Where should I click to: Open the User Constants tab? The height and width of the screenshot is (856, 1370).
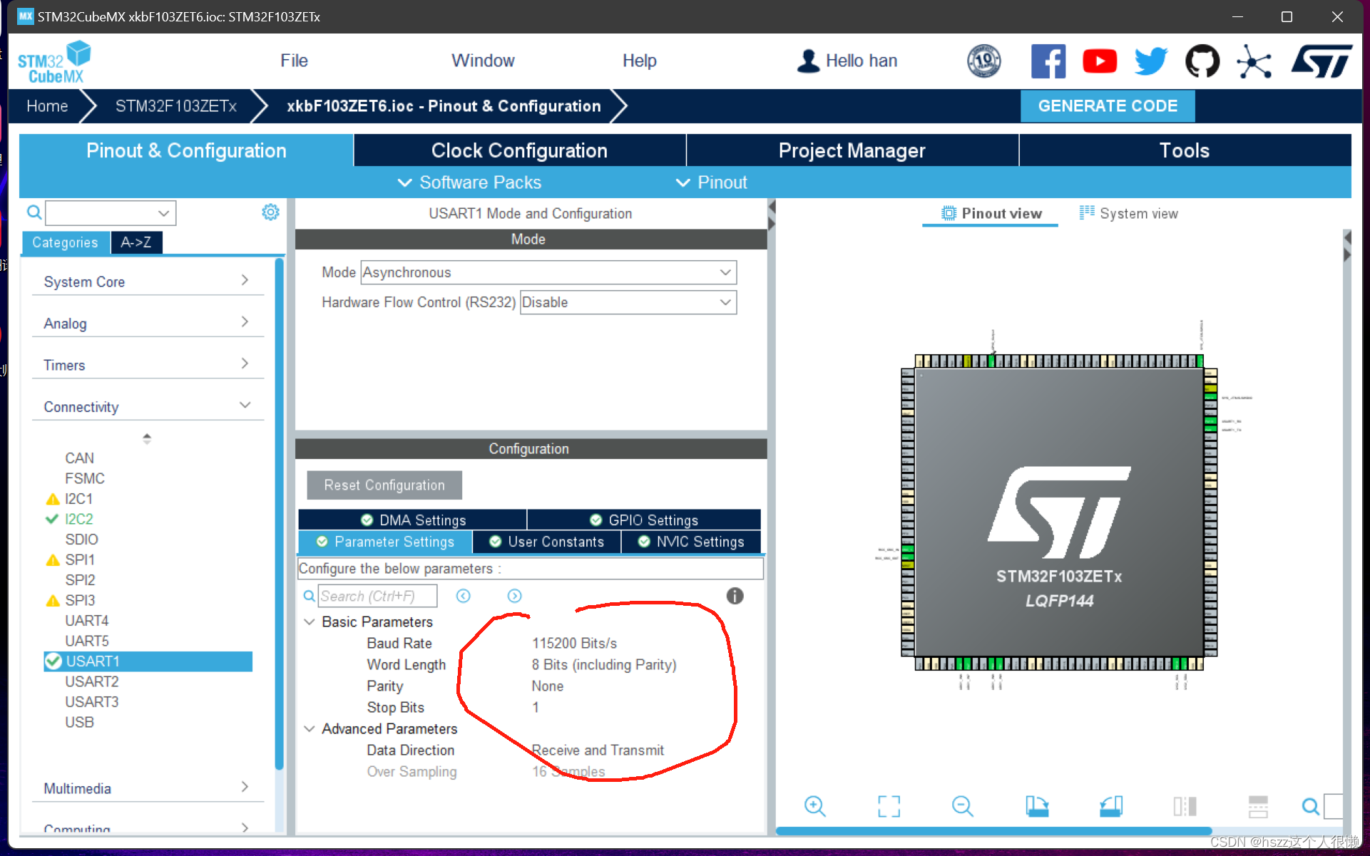[x=547, y=542]
